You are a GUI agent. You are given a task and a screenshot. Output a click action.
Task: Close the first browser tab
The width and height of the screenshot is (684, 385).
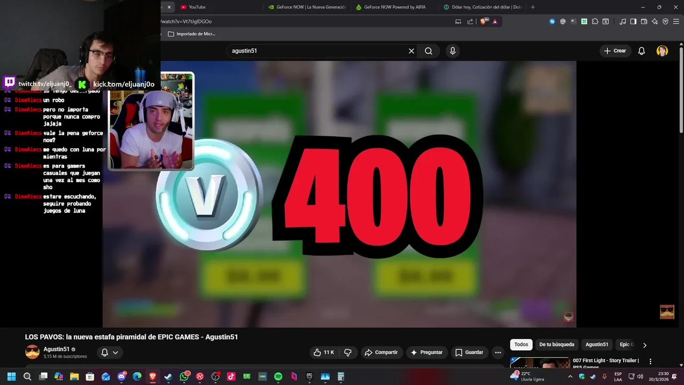pyautogui.click(x=169, y=7)
